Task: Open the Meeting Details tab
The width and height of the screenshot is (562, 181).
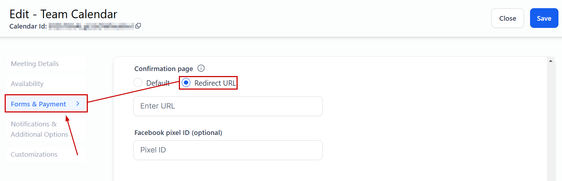Action: click(x=35, y=64)
